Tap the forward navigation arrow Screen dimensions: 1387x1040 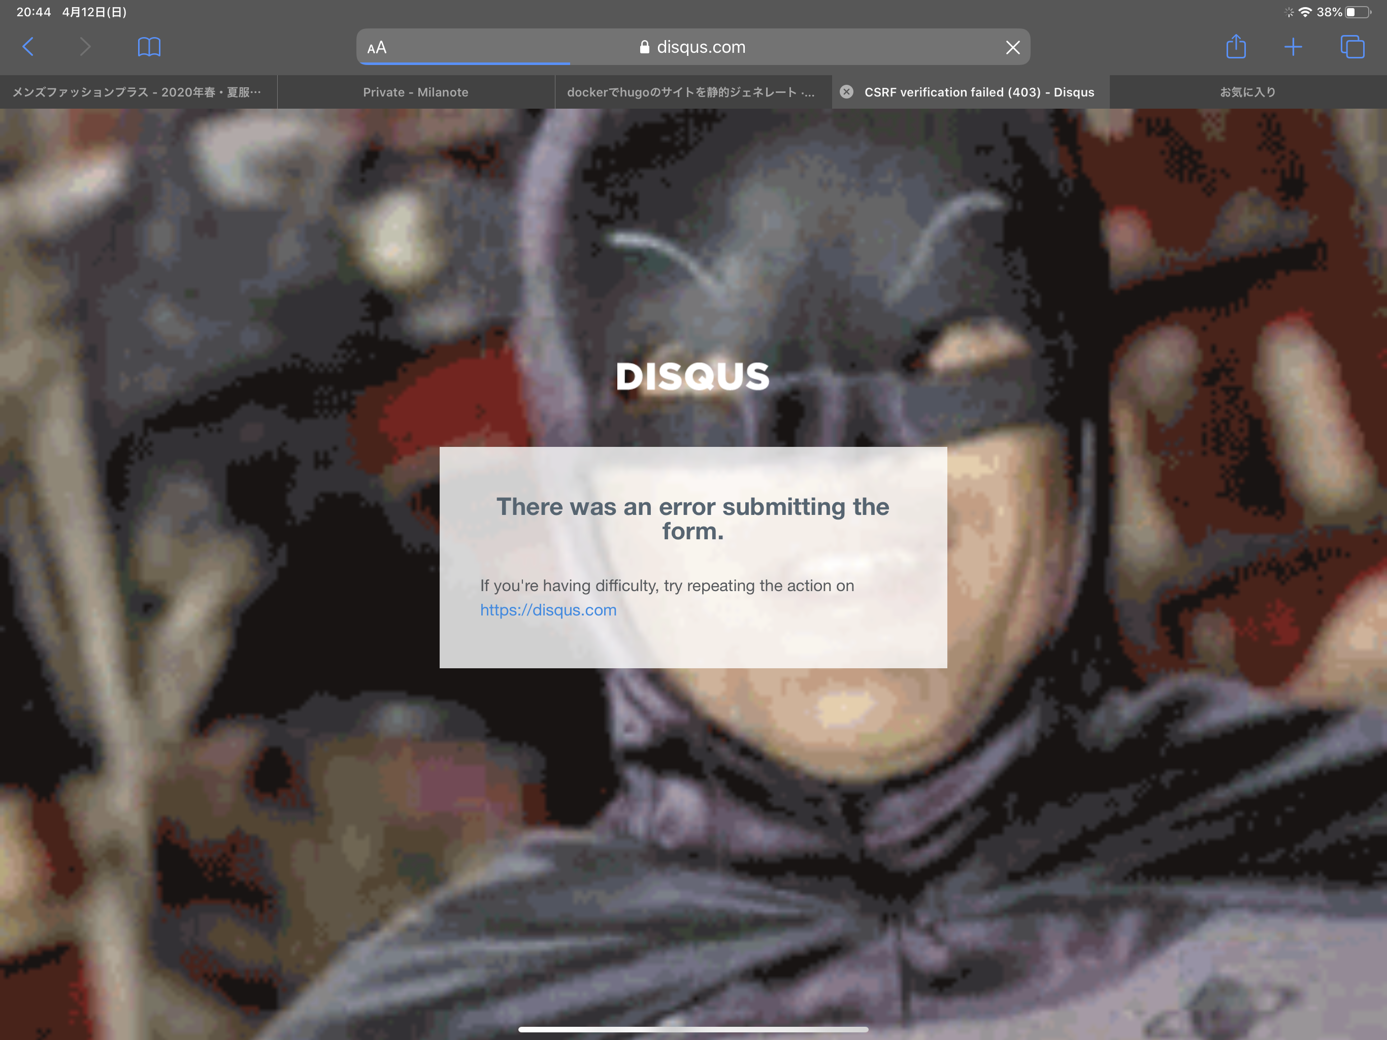point(85,47)
